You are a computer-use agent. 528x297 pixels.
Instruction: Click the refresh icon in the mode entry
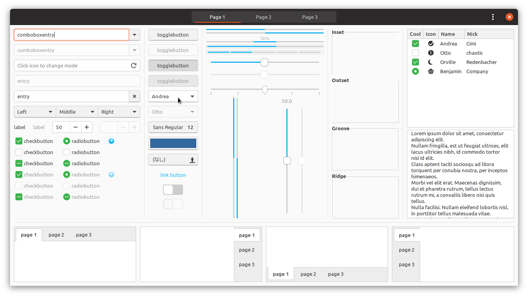pos(134,65)
